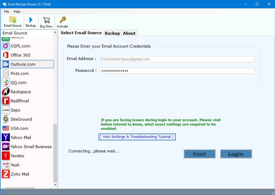Open Visit Settings & Troubleshooting Tutorial link
Image resolution: width=275 pixels, height=195 pixels.
coord(137,137)
